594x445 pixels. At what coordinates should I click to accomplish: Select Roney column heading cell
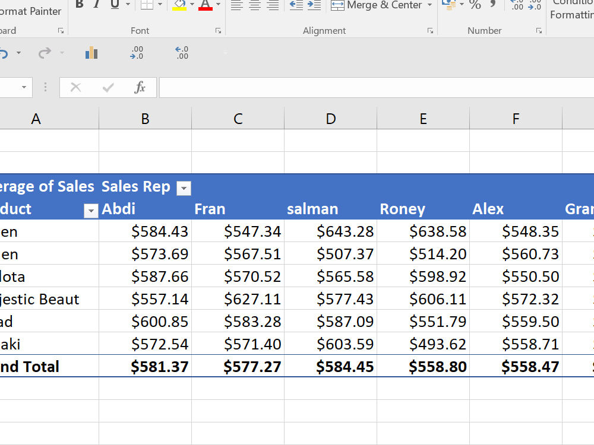[x=423, y=208]
